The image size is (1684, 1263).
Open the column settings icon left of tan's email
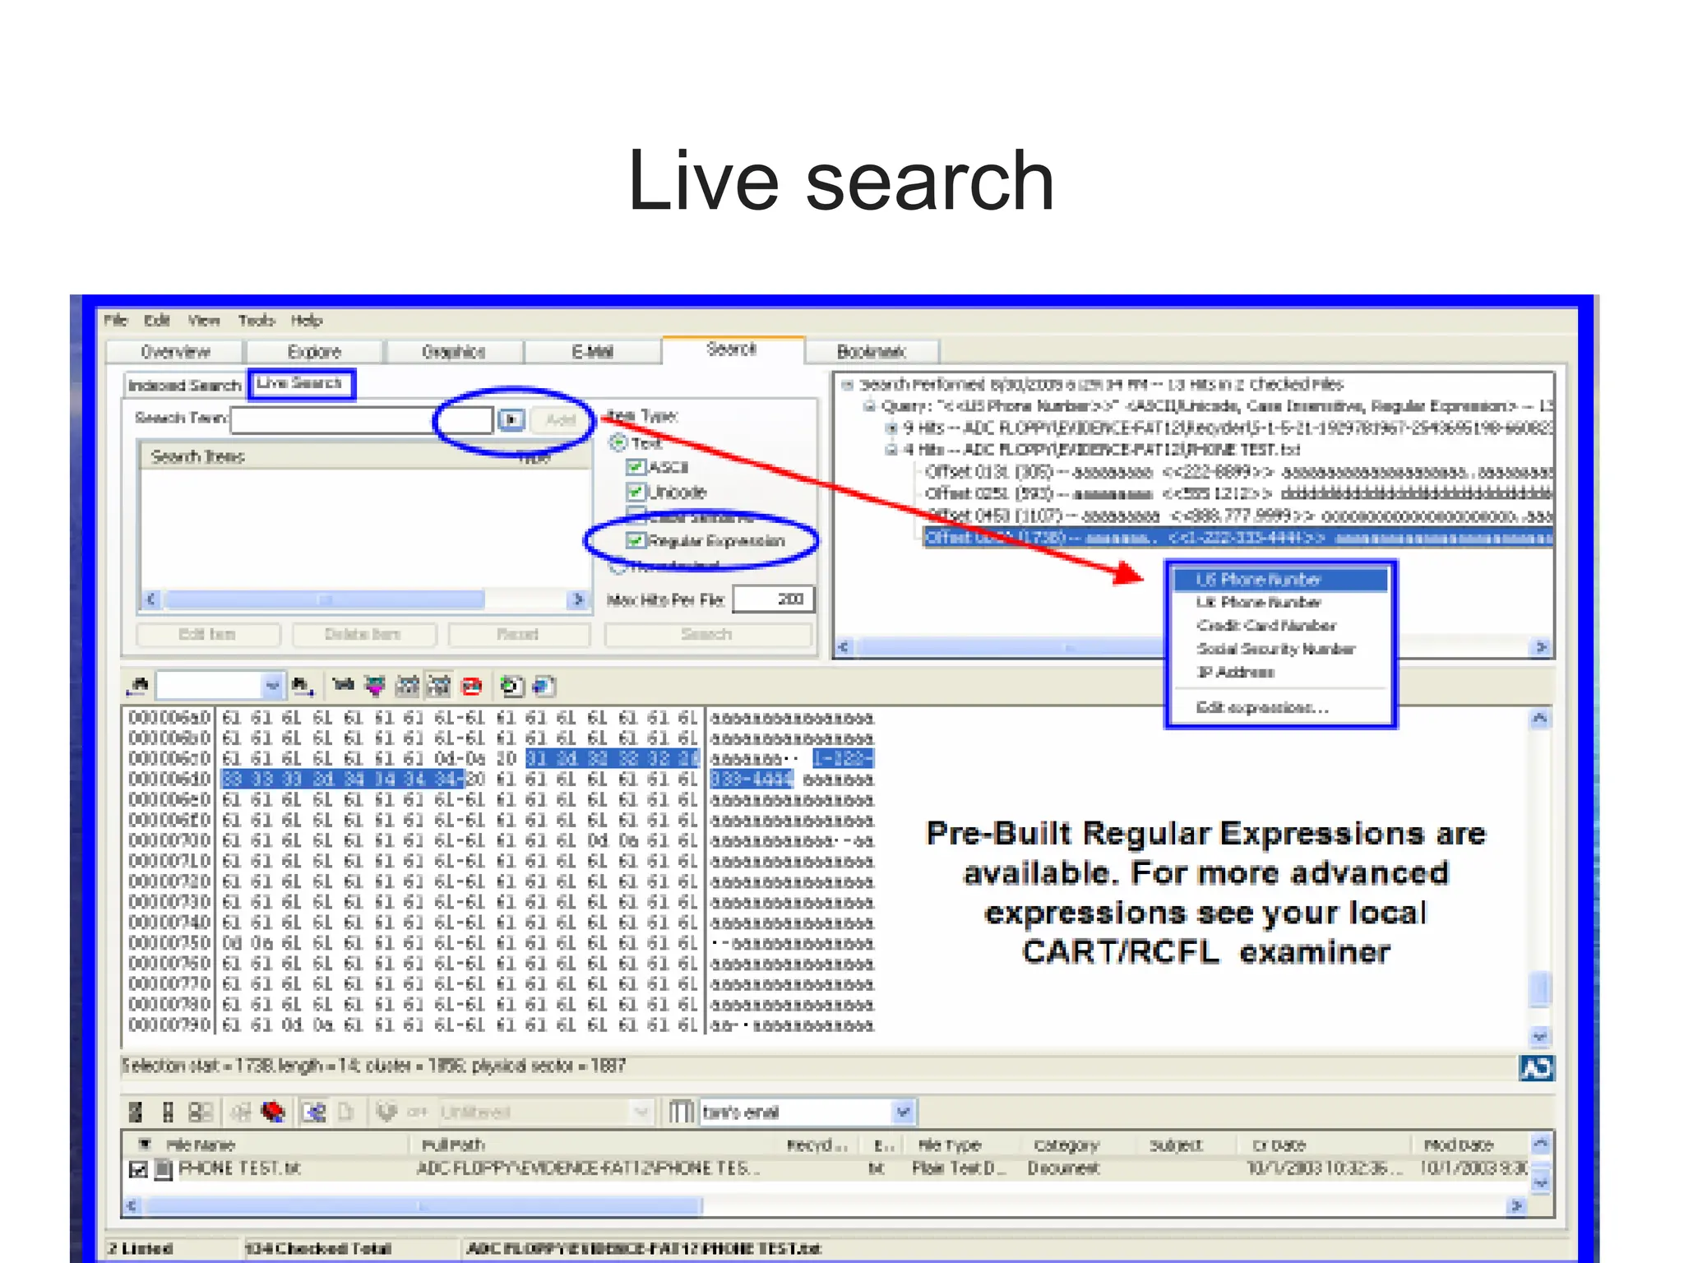[x=680, y=1112]
